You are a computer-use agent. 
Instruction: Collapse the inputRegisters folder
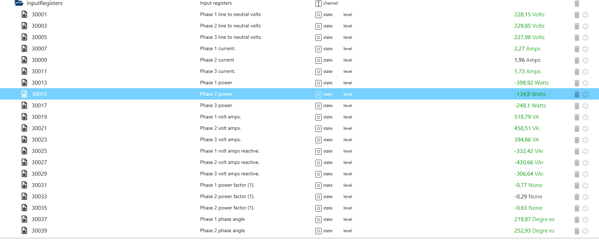click(x=19, y=3)
